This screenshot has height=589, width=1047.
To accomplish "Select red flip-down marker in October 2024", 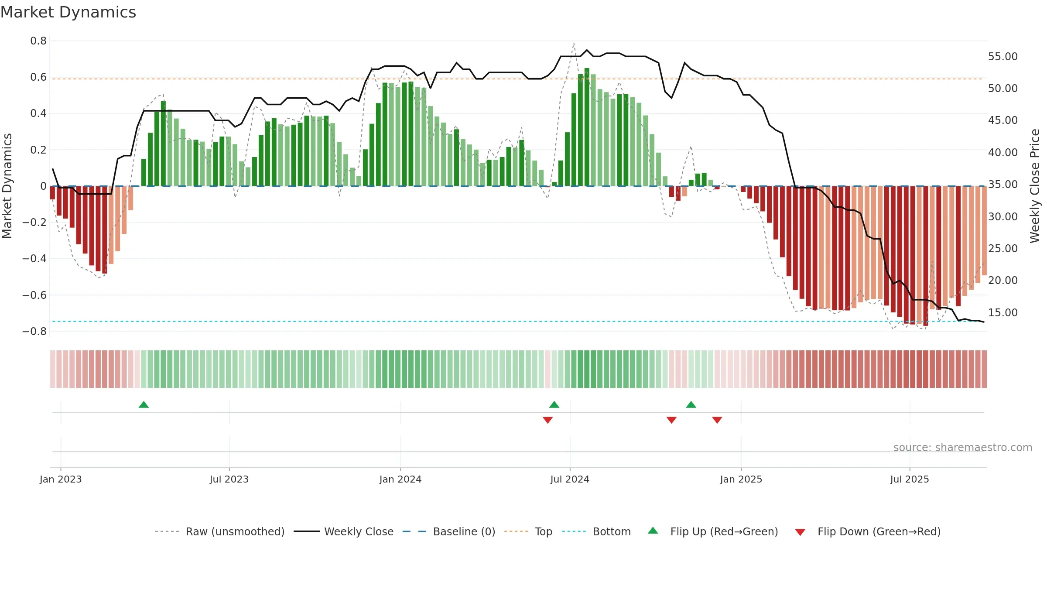I will 671,420.
